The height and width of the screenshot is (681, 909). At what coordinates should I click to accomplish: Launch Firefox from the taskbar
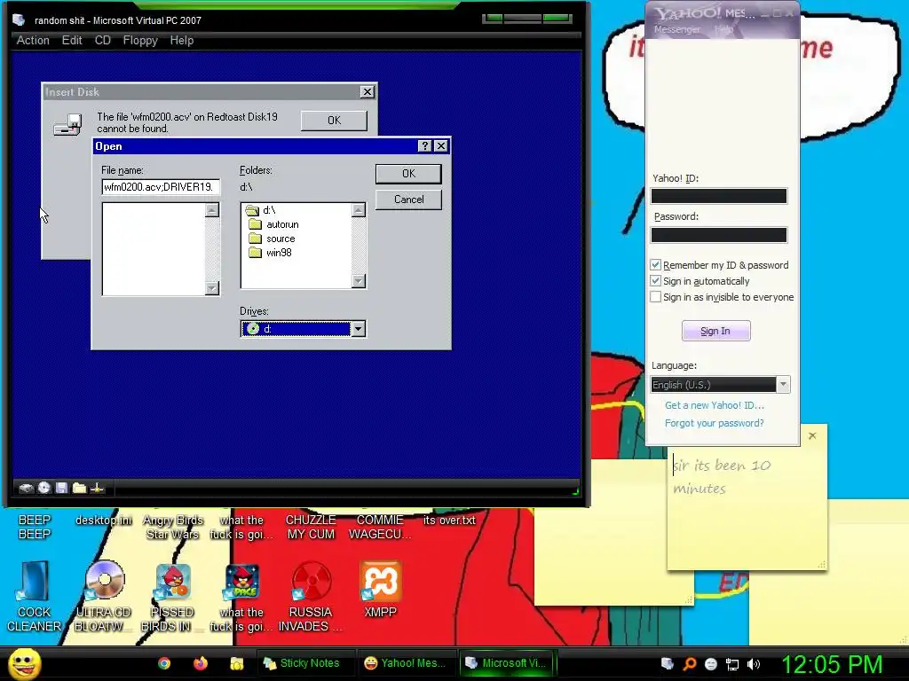point(201,663)
